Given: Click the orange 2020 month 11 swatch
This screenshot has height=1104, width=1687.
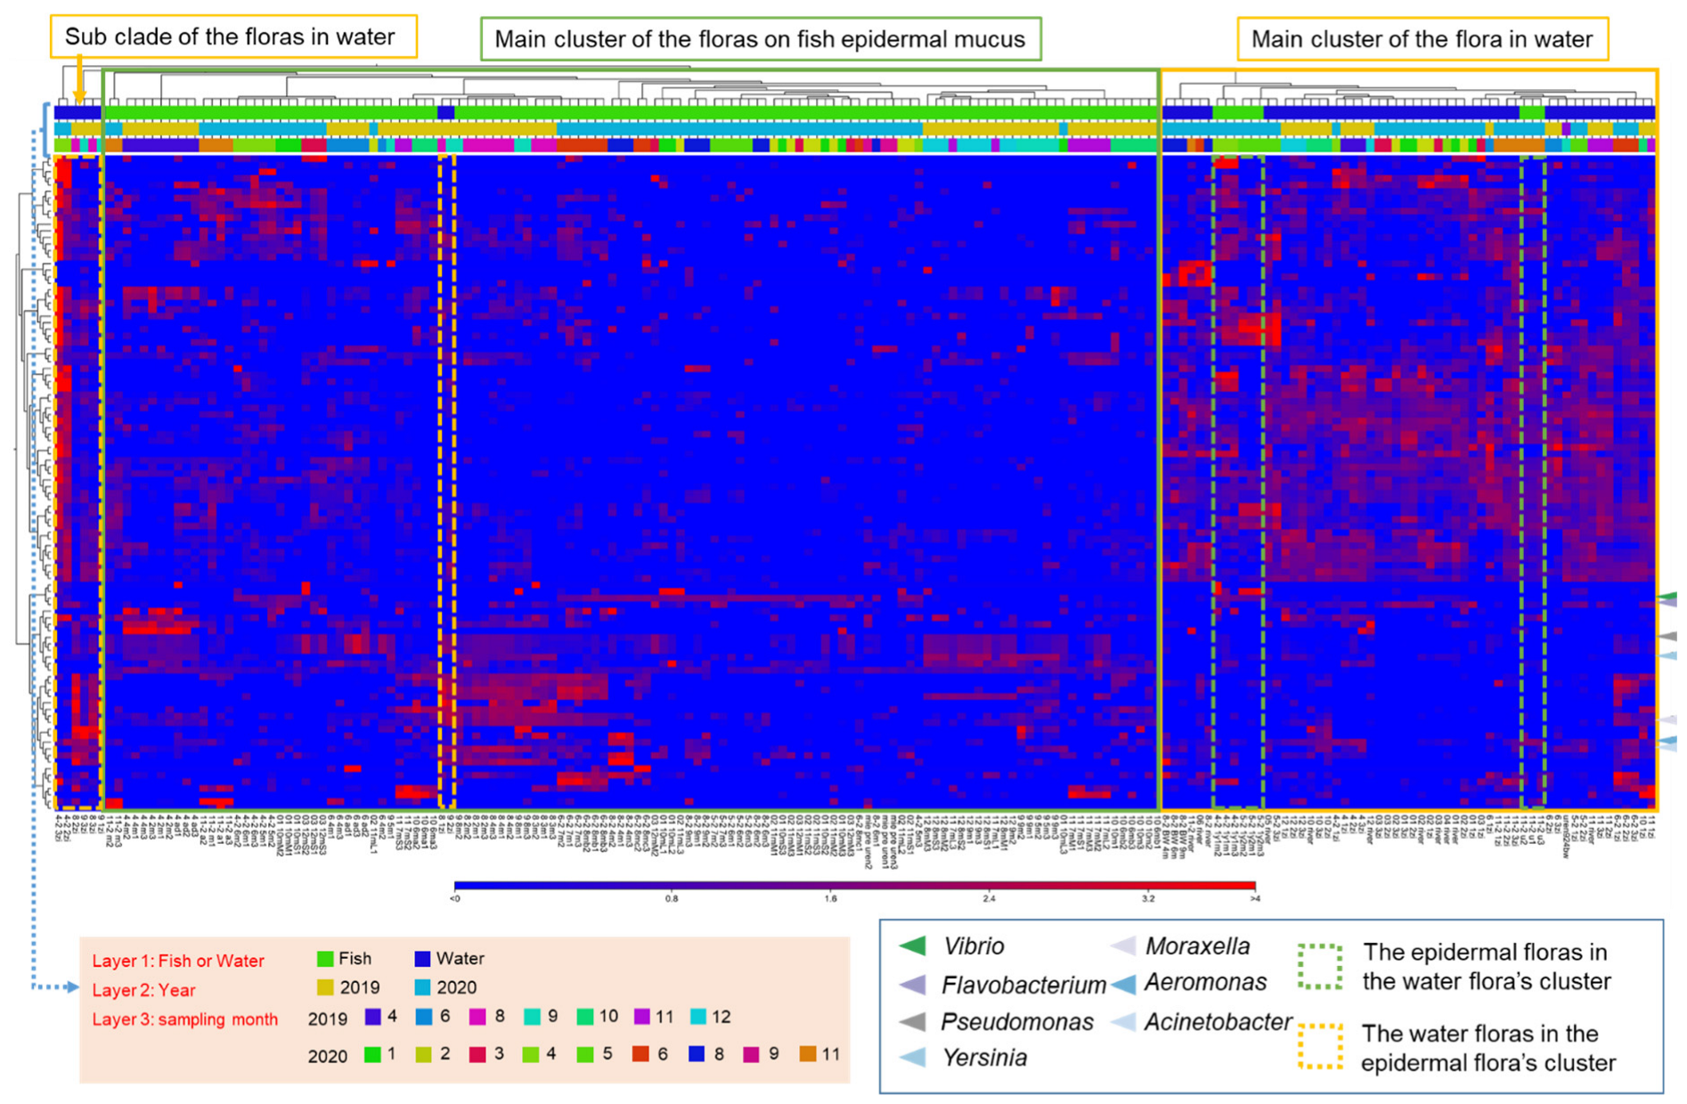Looking at the screenshot, I should tap(807, 1054).
